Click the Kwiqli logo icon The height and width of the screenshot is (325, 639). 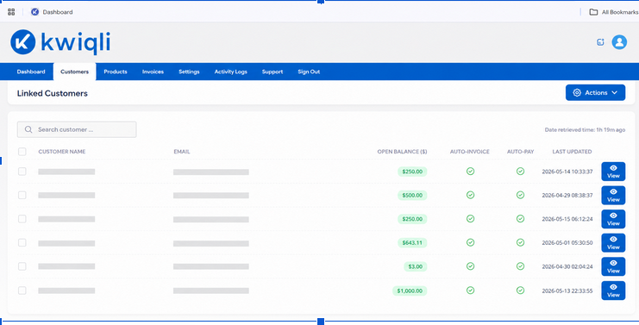pos(22,42)
